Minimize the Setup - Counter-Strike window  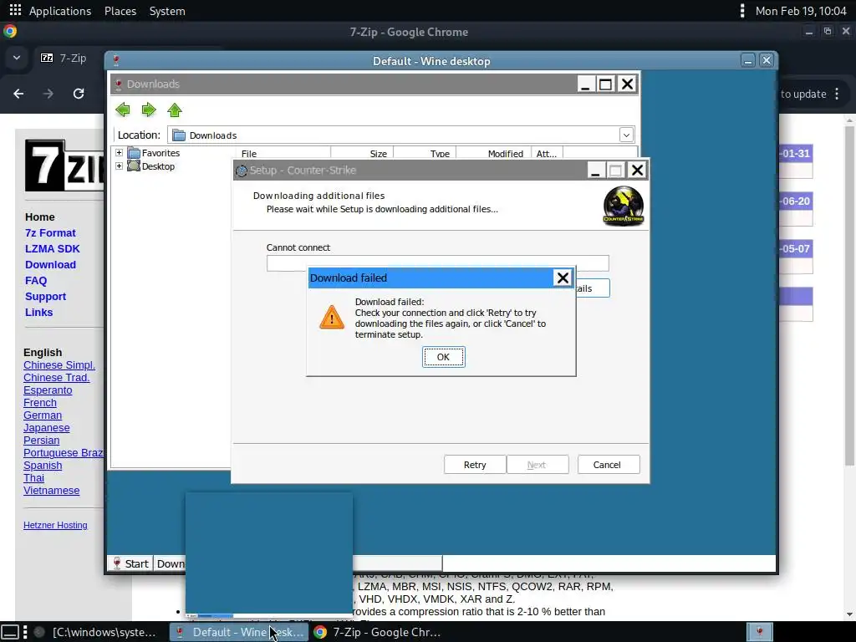pos(595,171)
